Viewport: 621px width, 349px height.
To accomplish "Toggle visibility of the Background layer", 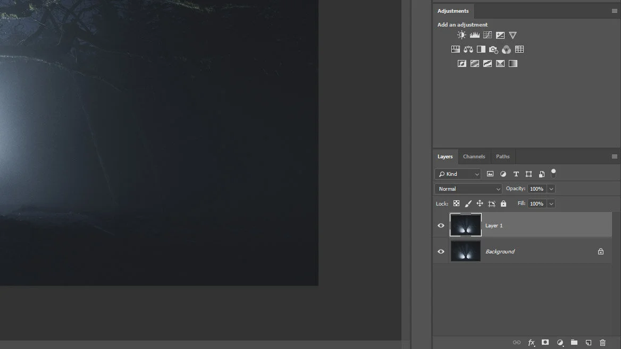I will tap(440, 251).
